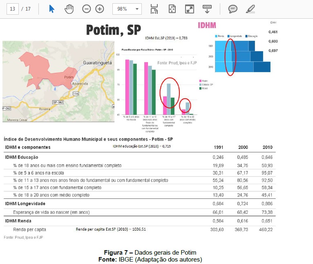Click the pink Potim legend swatch
Screen dimensions: 313x264
click(199, 81)
